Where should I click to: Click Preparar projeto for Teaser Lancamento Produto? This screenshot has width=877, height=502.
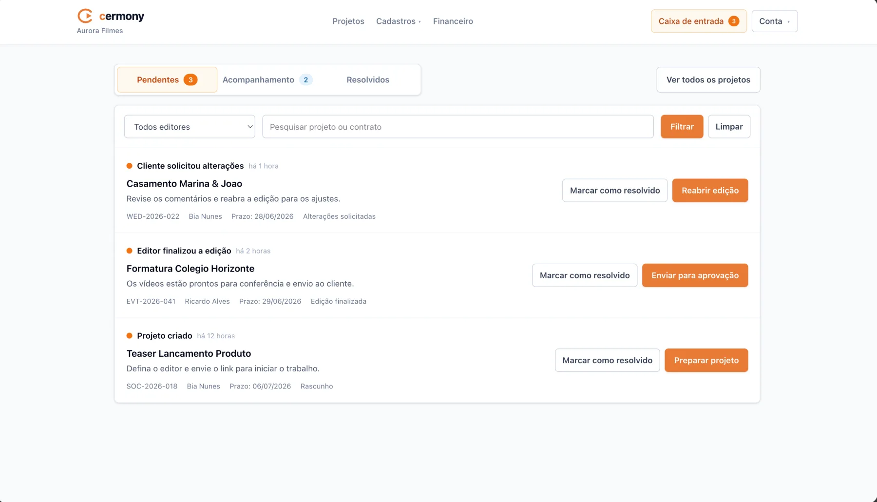coord(706,360)
